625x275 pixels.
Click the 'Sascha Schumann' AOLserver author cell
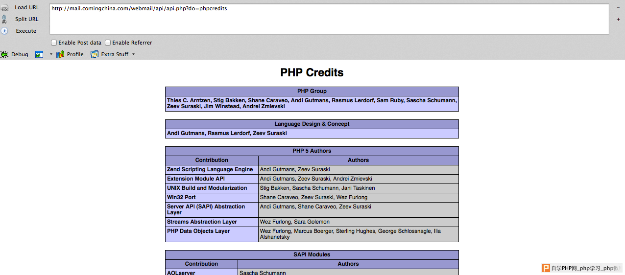pos(348,272)
